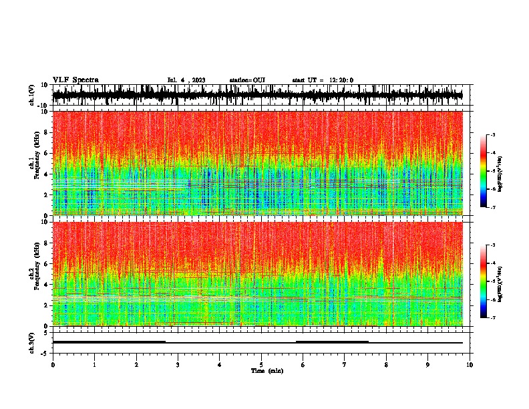Click the 'ch.1(V)' waveform axis label
Viewport: 529px width, 409px height.
[x=32, y=95]
